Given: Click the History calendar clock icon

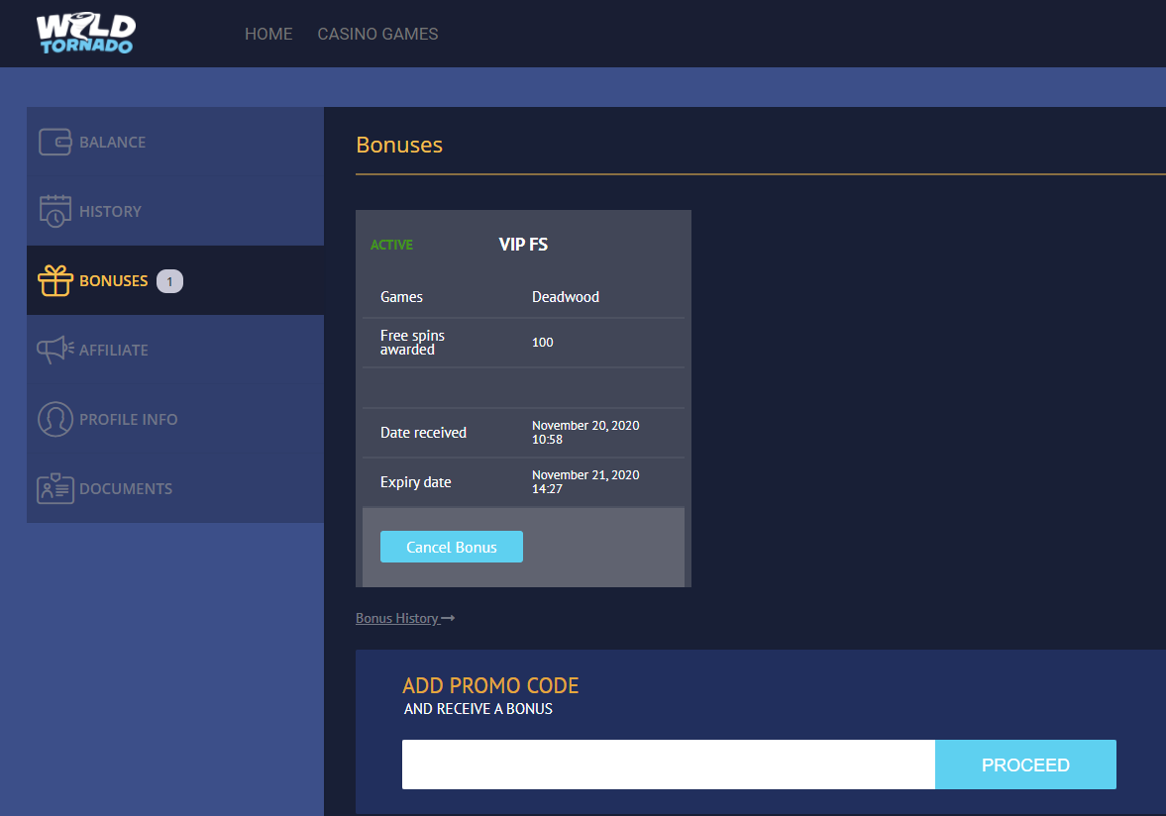Looking at the screenshot, I should 55,211.
